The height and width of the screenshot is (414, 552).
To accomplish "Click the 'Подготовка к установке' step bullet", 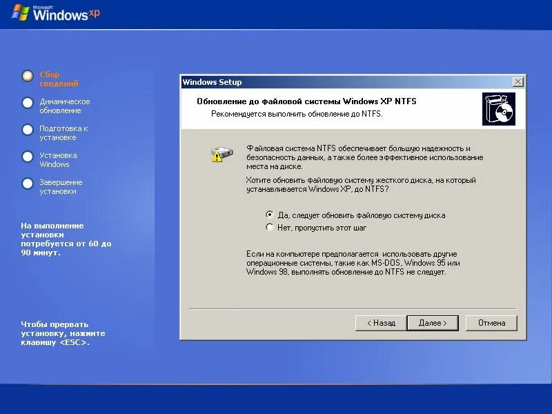I will [x=28, y=130].
